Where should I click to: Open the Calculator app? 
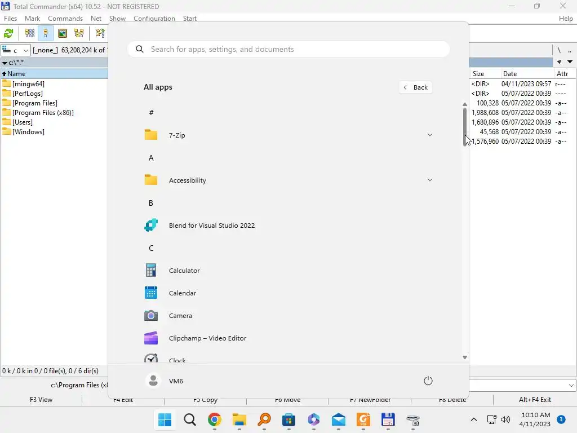(184, 271)
